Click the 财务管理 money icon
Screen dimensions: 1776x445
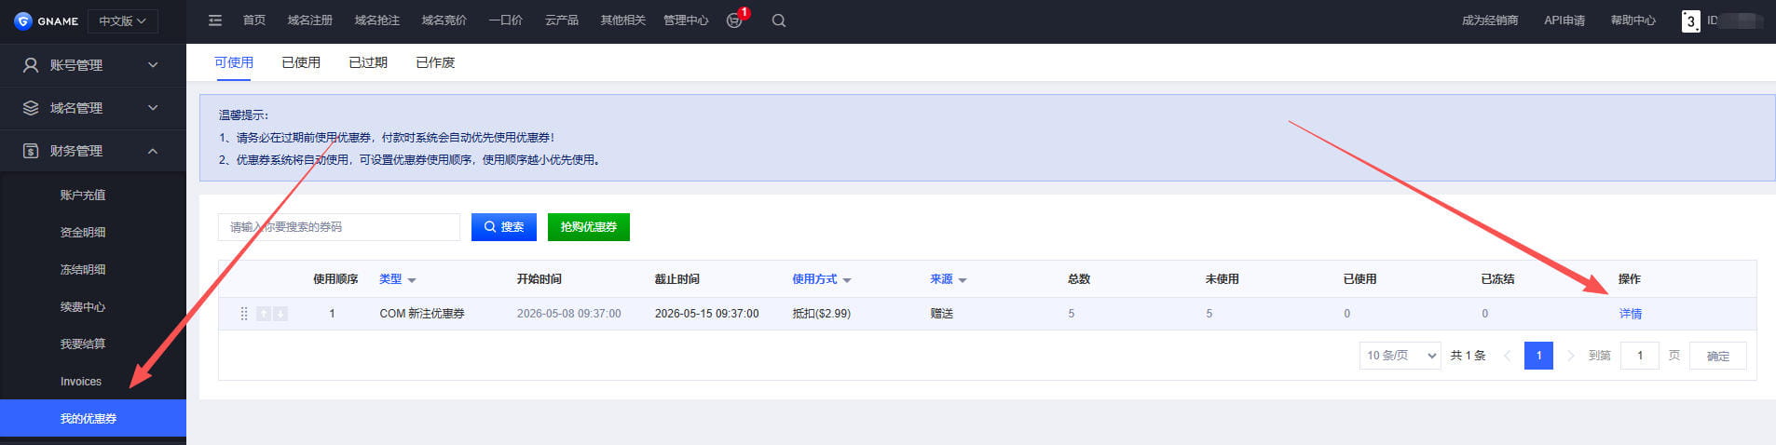[31, 151]
